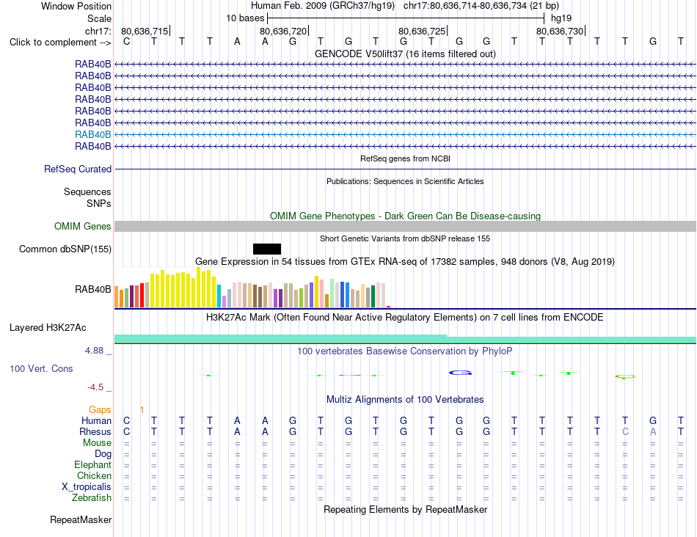Click the hg19 label beside scale bar

tap(561, 18)
